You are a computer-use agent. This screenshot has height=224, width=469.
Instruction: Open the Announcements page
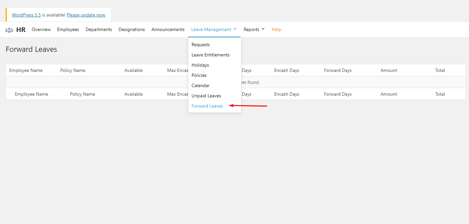click(168, 29)
